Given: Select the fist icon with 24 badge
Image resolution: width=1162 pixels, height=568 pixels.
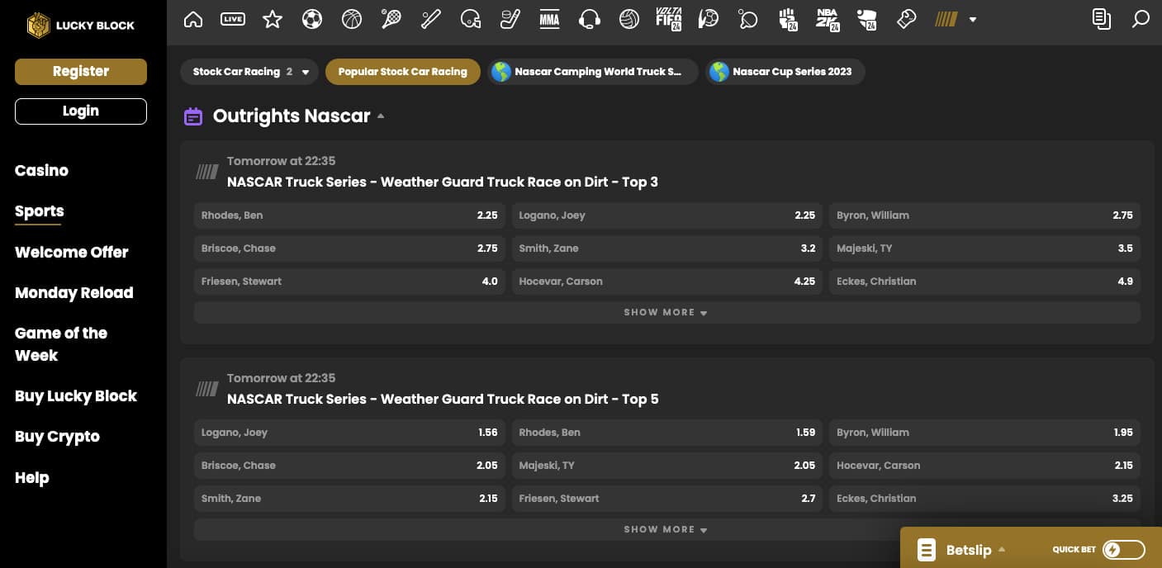Looking at the screenshot, I should coord(788,19).
